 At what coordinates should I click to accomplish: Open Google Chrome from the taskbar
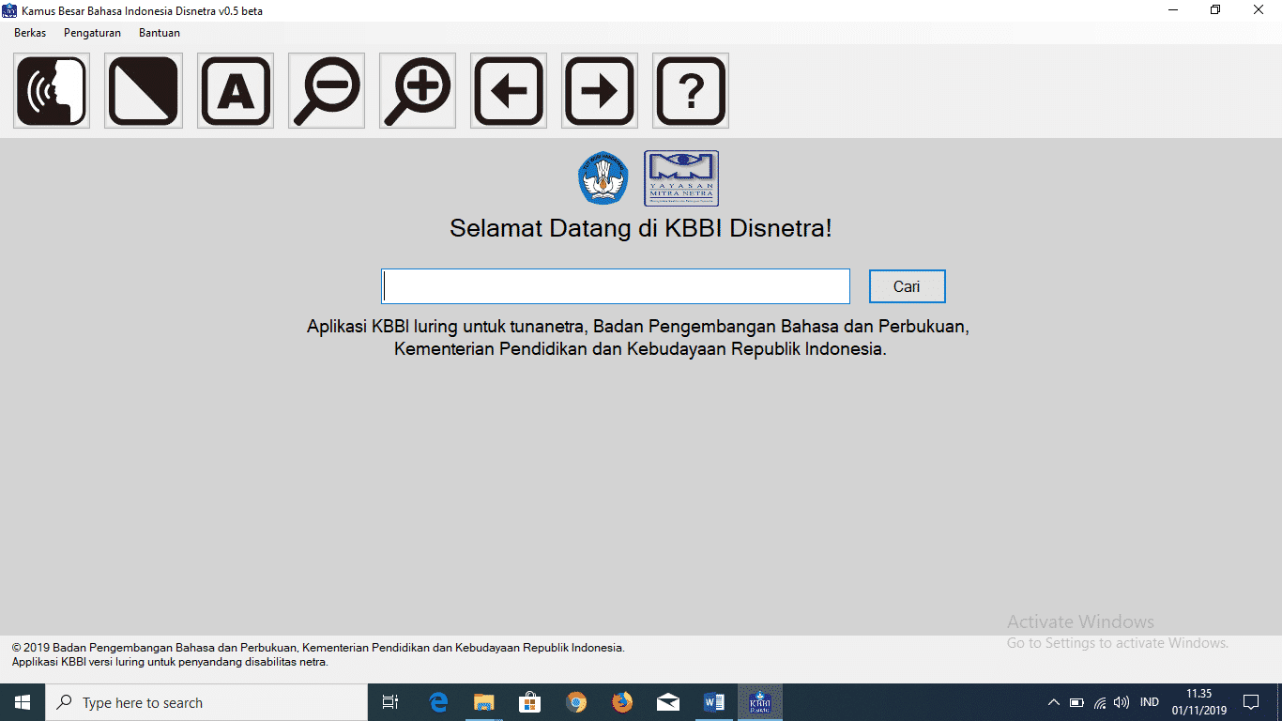[x=576, y=702]
